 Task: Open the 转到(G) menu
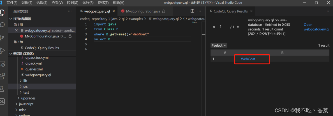click(72, 3)
